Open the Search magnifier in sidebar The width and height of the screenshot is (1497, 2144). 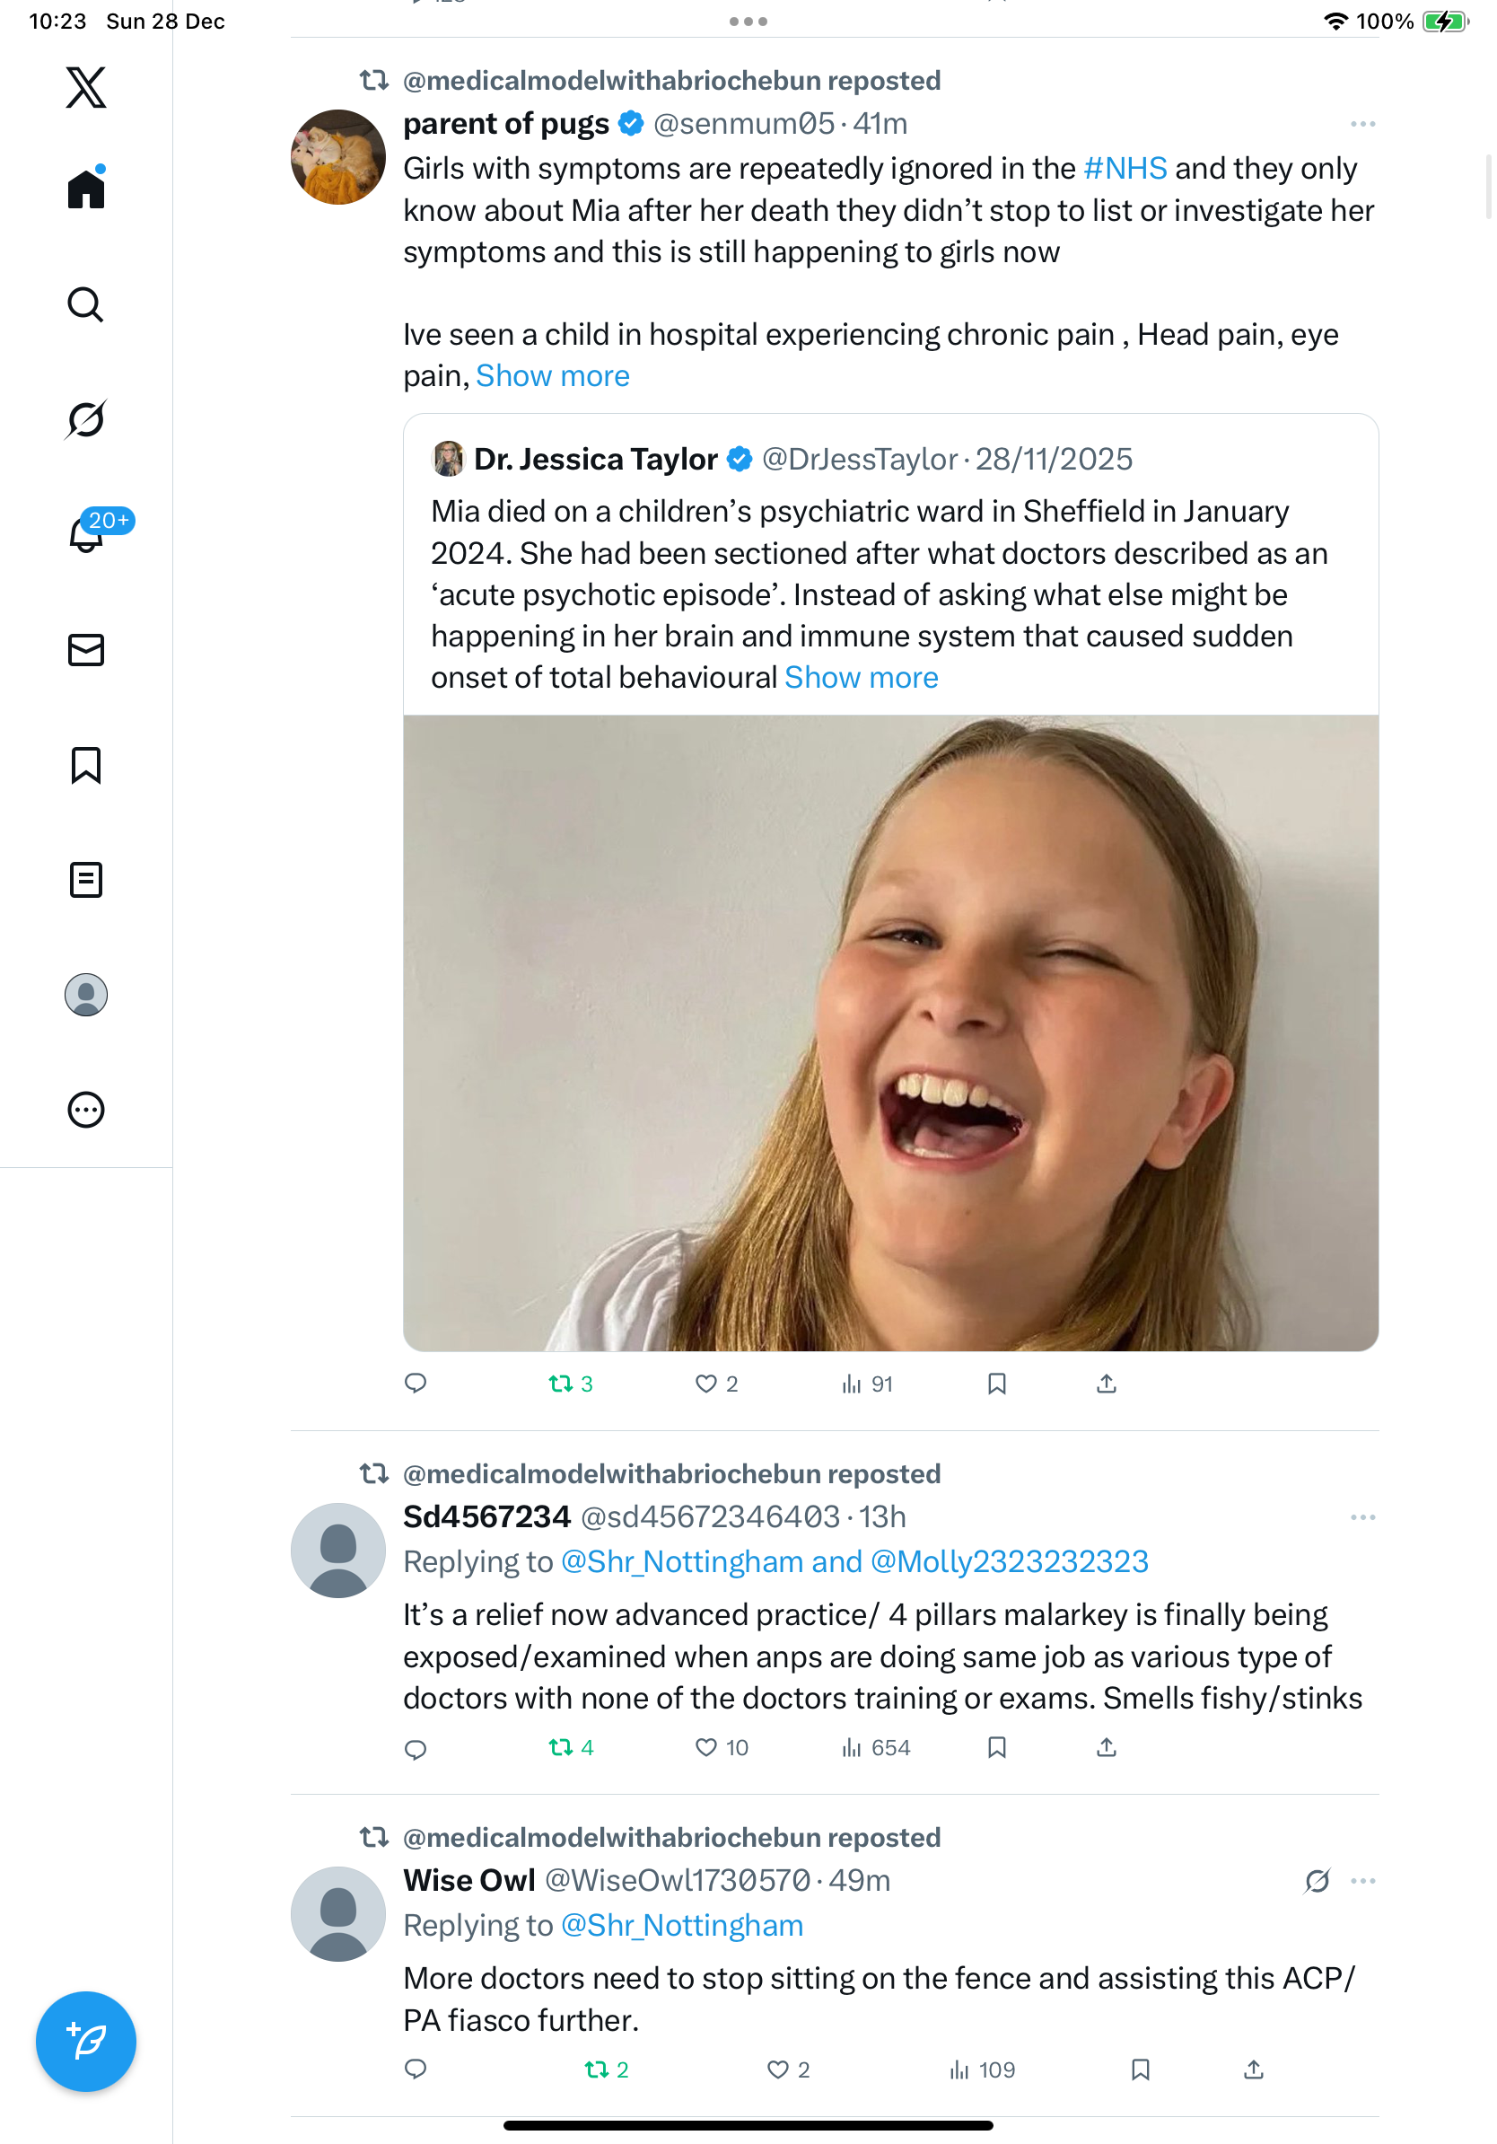click(x=86, y=304)
